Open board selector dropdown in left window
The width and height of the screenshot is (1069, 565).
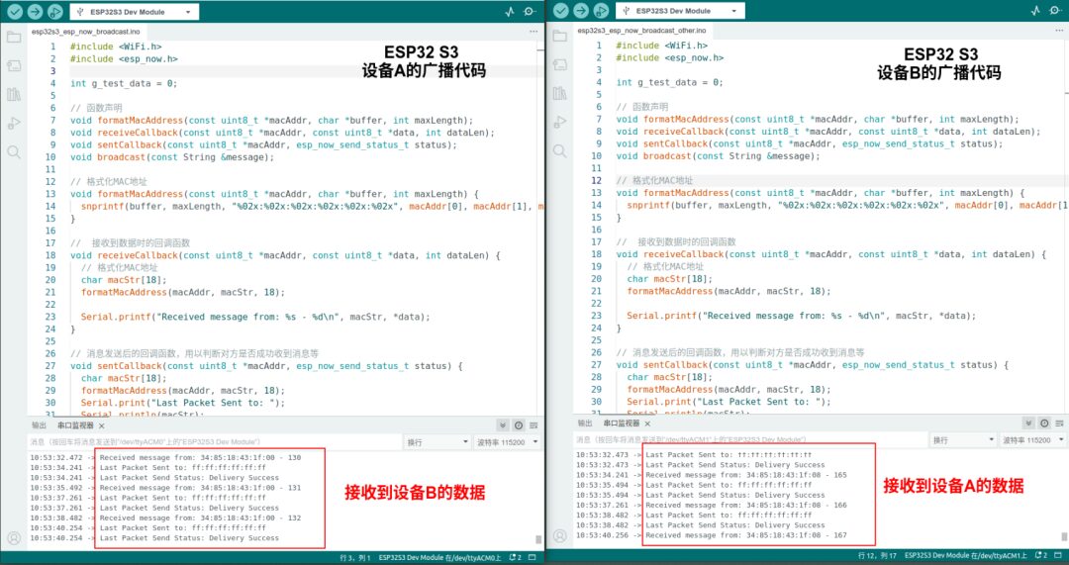[x=135, y=12]
